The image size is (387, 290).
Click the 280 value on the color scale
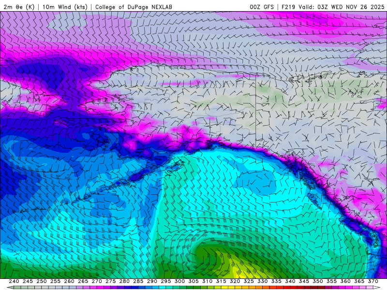[124, 281]
